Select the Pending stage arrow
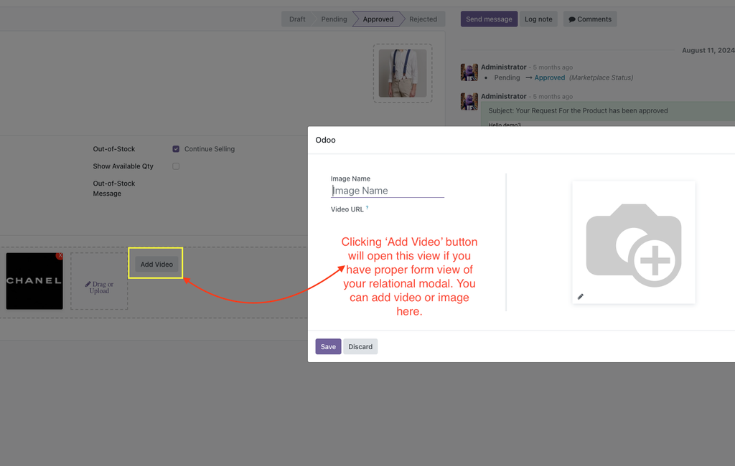Viewport: 735px width, 466px height. pos(332,19)
